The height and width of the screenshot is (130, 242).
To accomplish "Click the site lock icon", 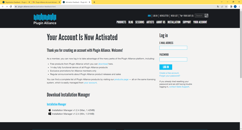I will pyautogui.click(x=16, y=7).
